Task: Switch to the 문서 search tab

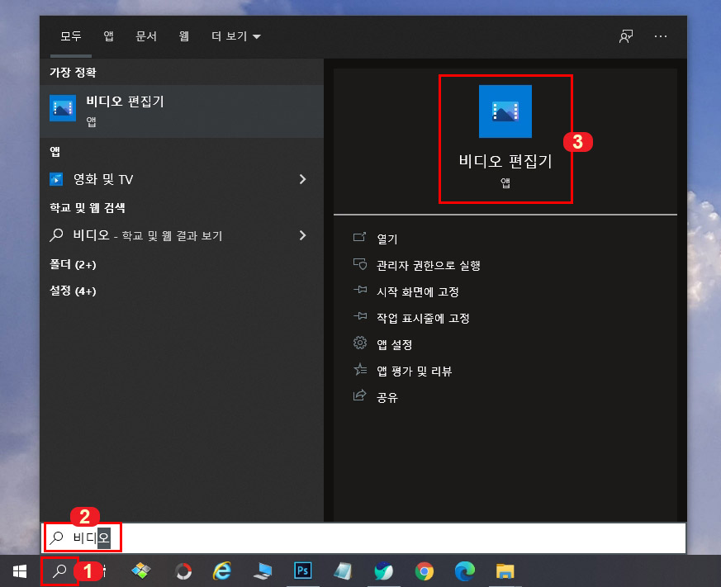Action: pyautogui.click(x=146, y=36)
